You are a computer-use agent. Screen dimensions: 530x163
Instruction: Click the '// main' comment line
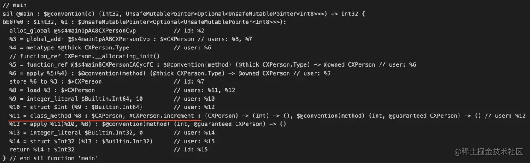tap(15, 6)
